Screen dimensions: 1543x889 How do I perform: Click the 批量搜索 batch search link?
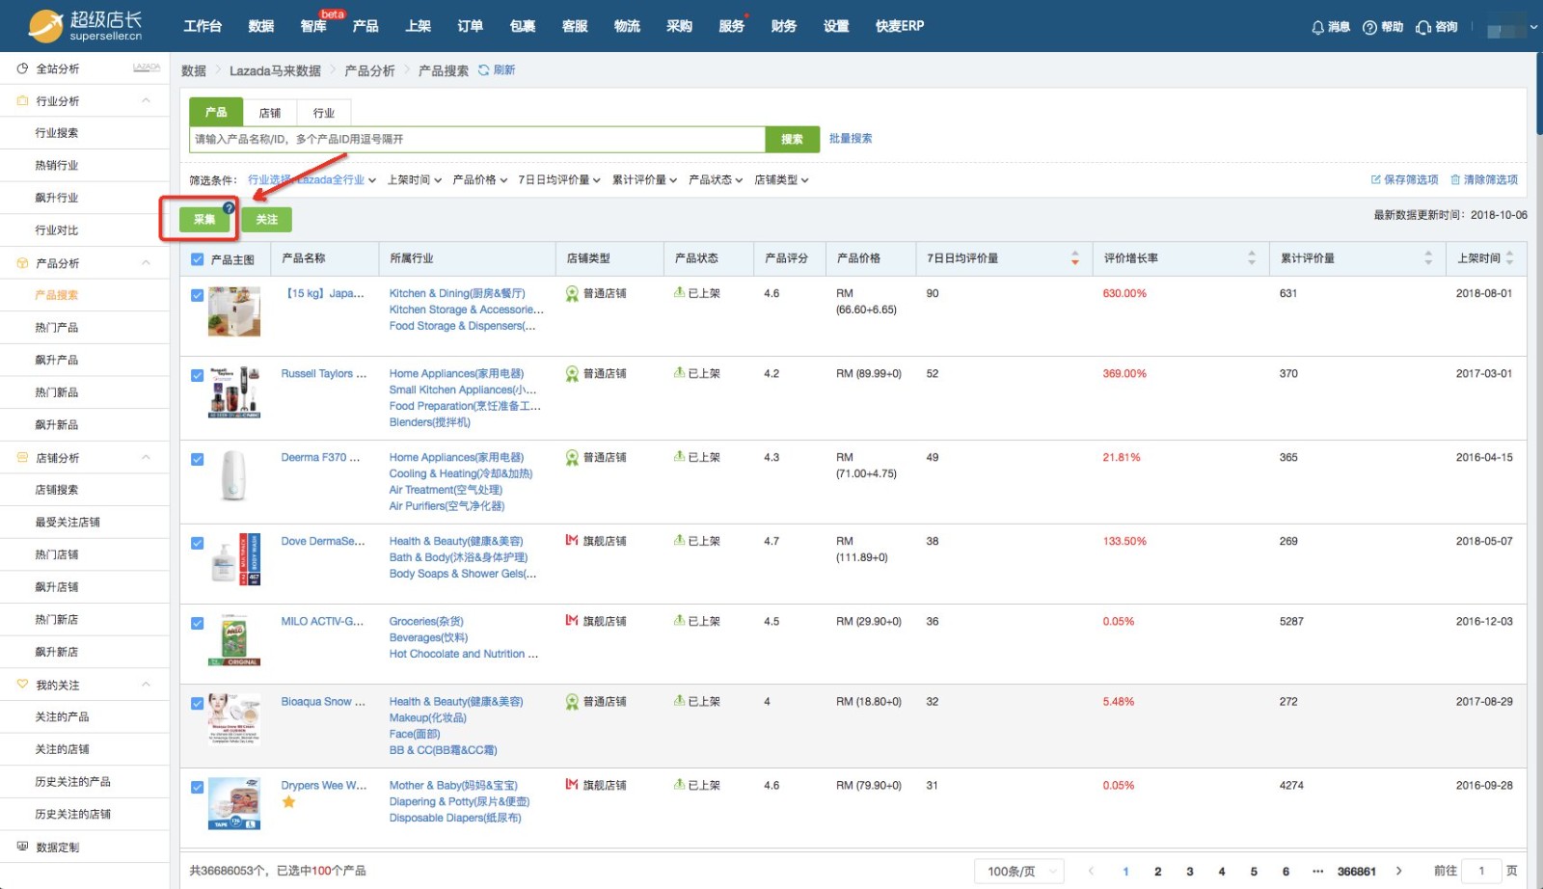coord(850,139)
